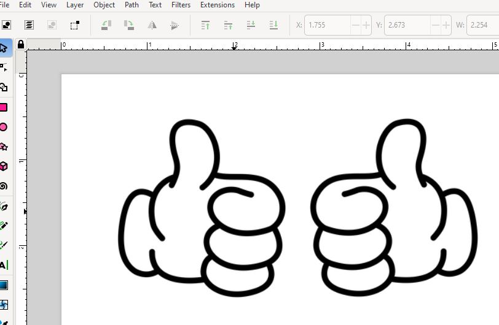Select the Rectangle tool
Image resolution: width=499 pixels, height=325 pixels.
coord(4,107)
